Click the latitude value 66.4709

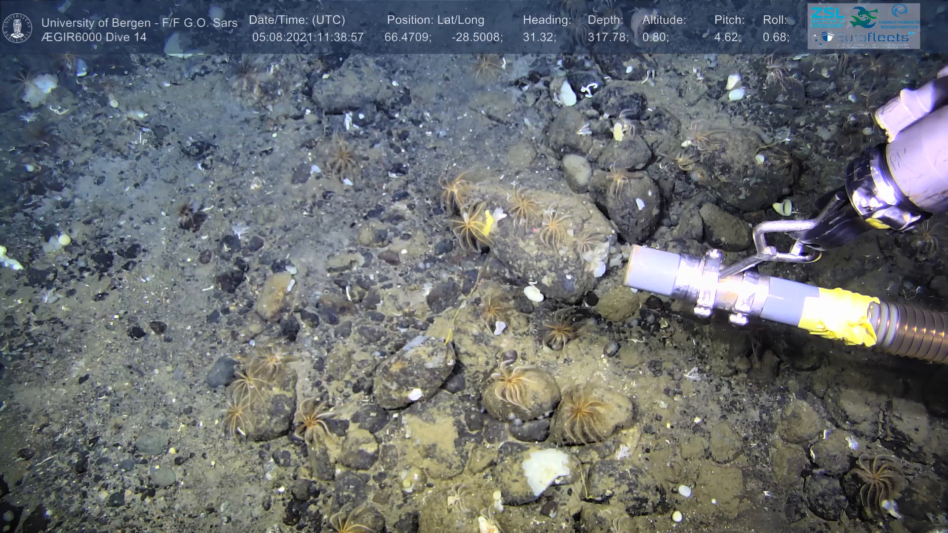pyautogui.click(x=407, y=38)
